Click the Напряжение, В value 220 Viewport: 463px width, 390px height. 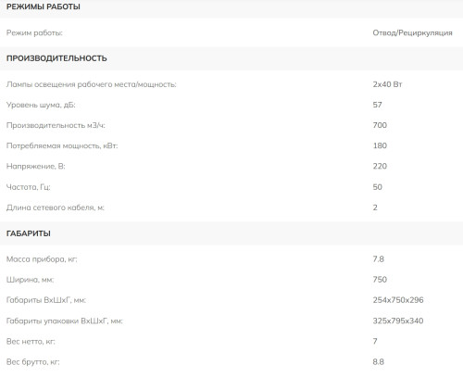pyautogui.click(x=380, y=166)
